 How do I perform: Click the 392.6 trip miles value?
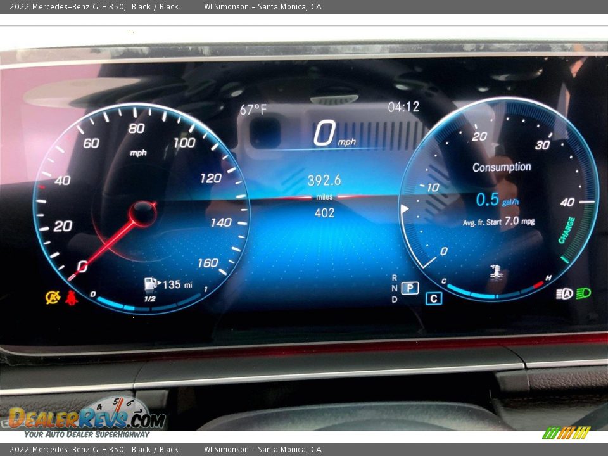click(324, 180)
